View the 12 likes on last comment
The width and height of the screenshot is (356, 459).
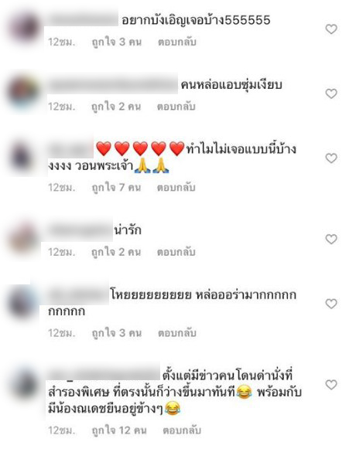point(119,430)
